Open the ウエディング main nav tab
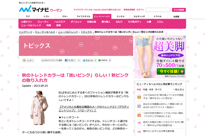205x136 pixels. 139,17
